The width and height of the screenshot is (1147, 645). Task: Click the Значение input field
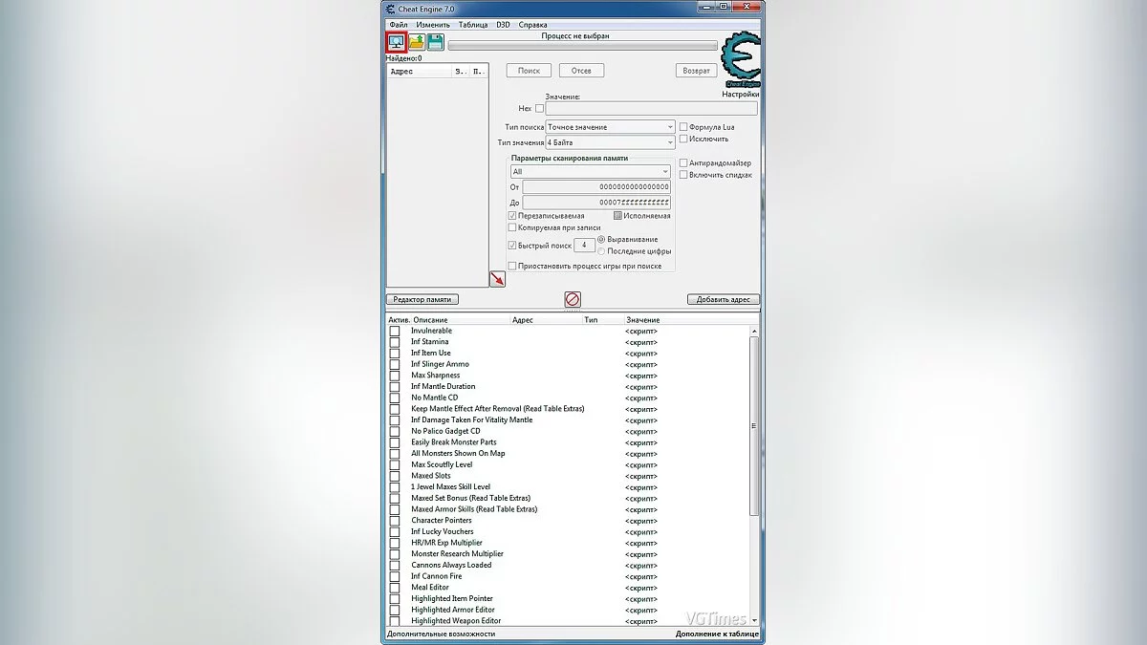[x=651, y=109]
